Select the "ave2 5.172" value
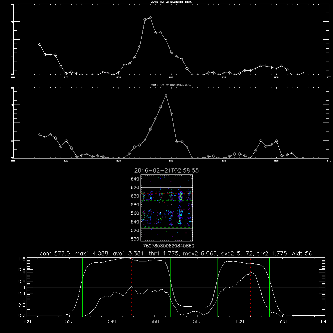This screenshot has height=333, width=333. click(x=237, y=253)
